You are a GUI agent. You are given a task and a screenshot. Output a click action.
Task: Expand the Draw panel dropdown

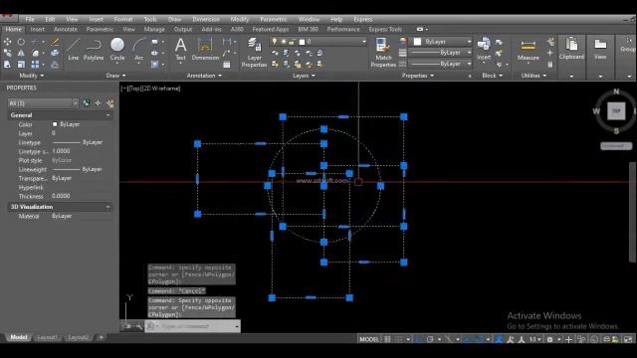[x=115, y=76]
